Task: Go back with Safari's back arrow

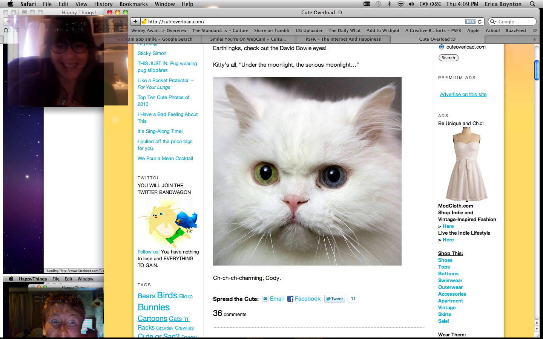Action: (112, 21)
